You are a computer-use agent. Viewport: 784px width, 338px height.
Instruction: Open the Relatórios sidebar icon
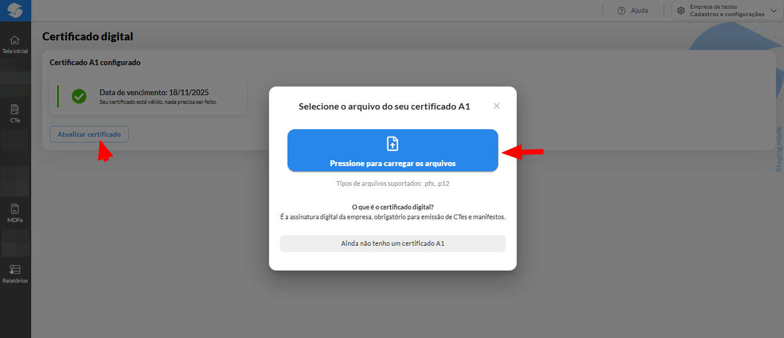[15, 269]
